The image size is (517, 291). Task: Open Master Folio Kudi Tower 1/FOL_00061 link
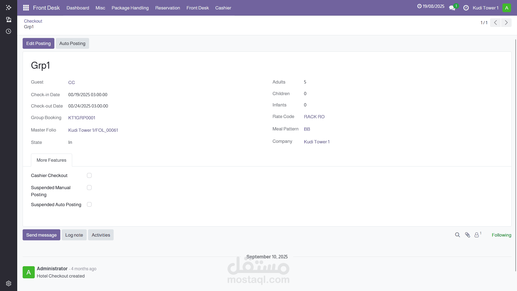93,130
